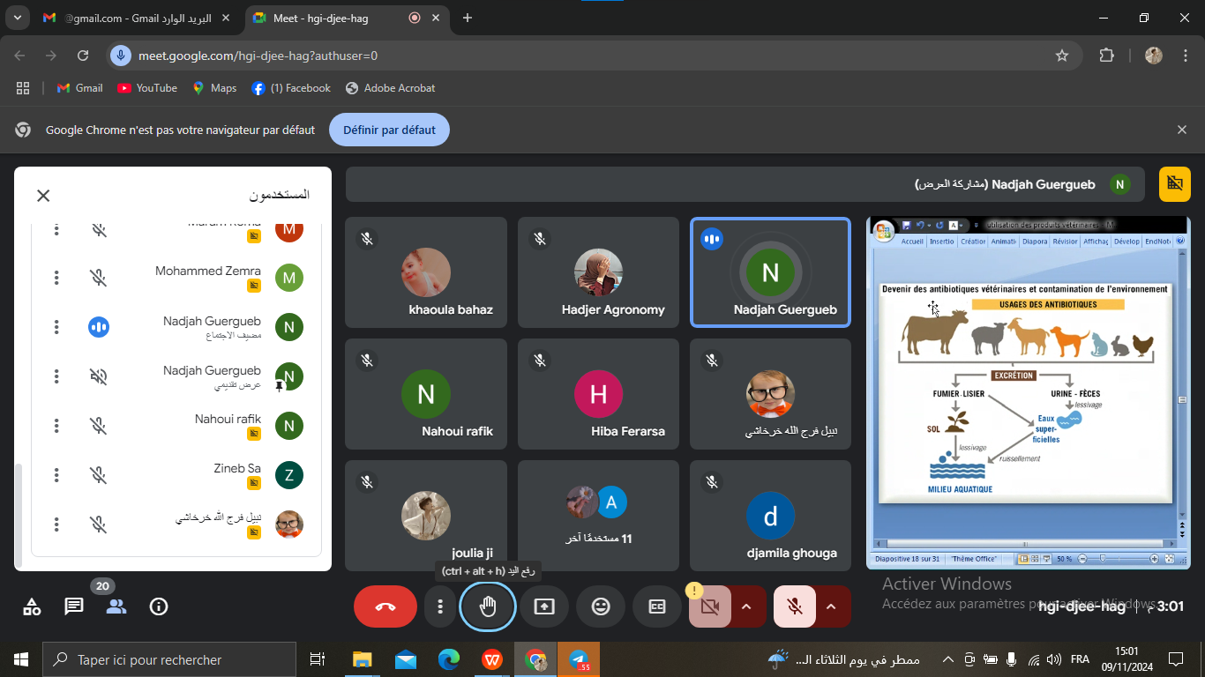Open the tile showing 11 other users
The image size is (1205, 677).
click(x=599, y=515)
